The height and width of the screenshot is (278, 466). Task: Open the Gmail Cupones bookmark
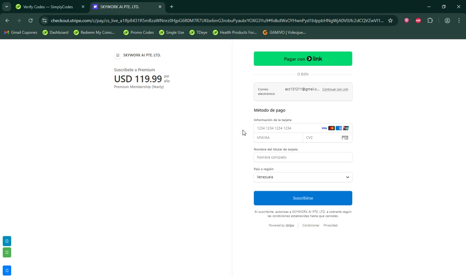pyautogui.click(x=21, y=32)
